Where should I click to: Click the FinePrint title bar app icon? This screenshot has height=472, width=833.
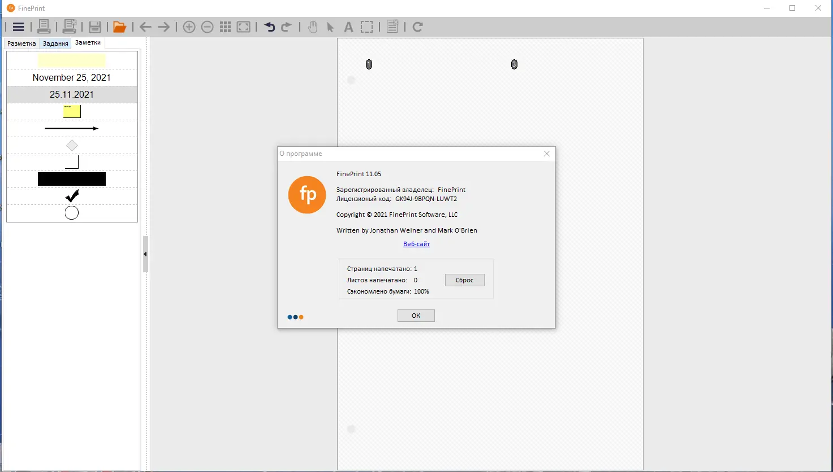coord(10,8)
